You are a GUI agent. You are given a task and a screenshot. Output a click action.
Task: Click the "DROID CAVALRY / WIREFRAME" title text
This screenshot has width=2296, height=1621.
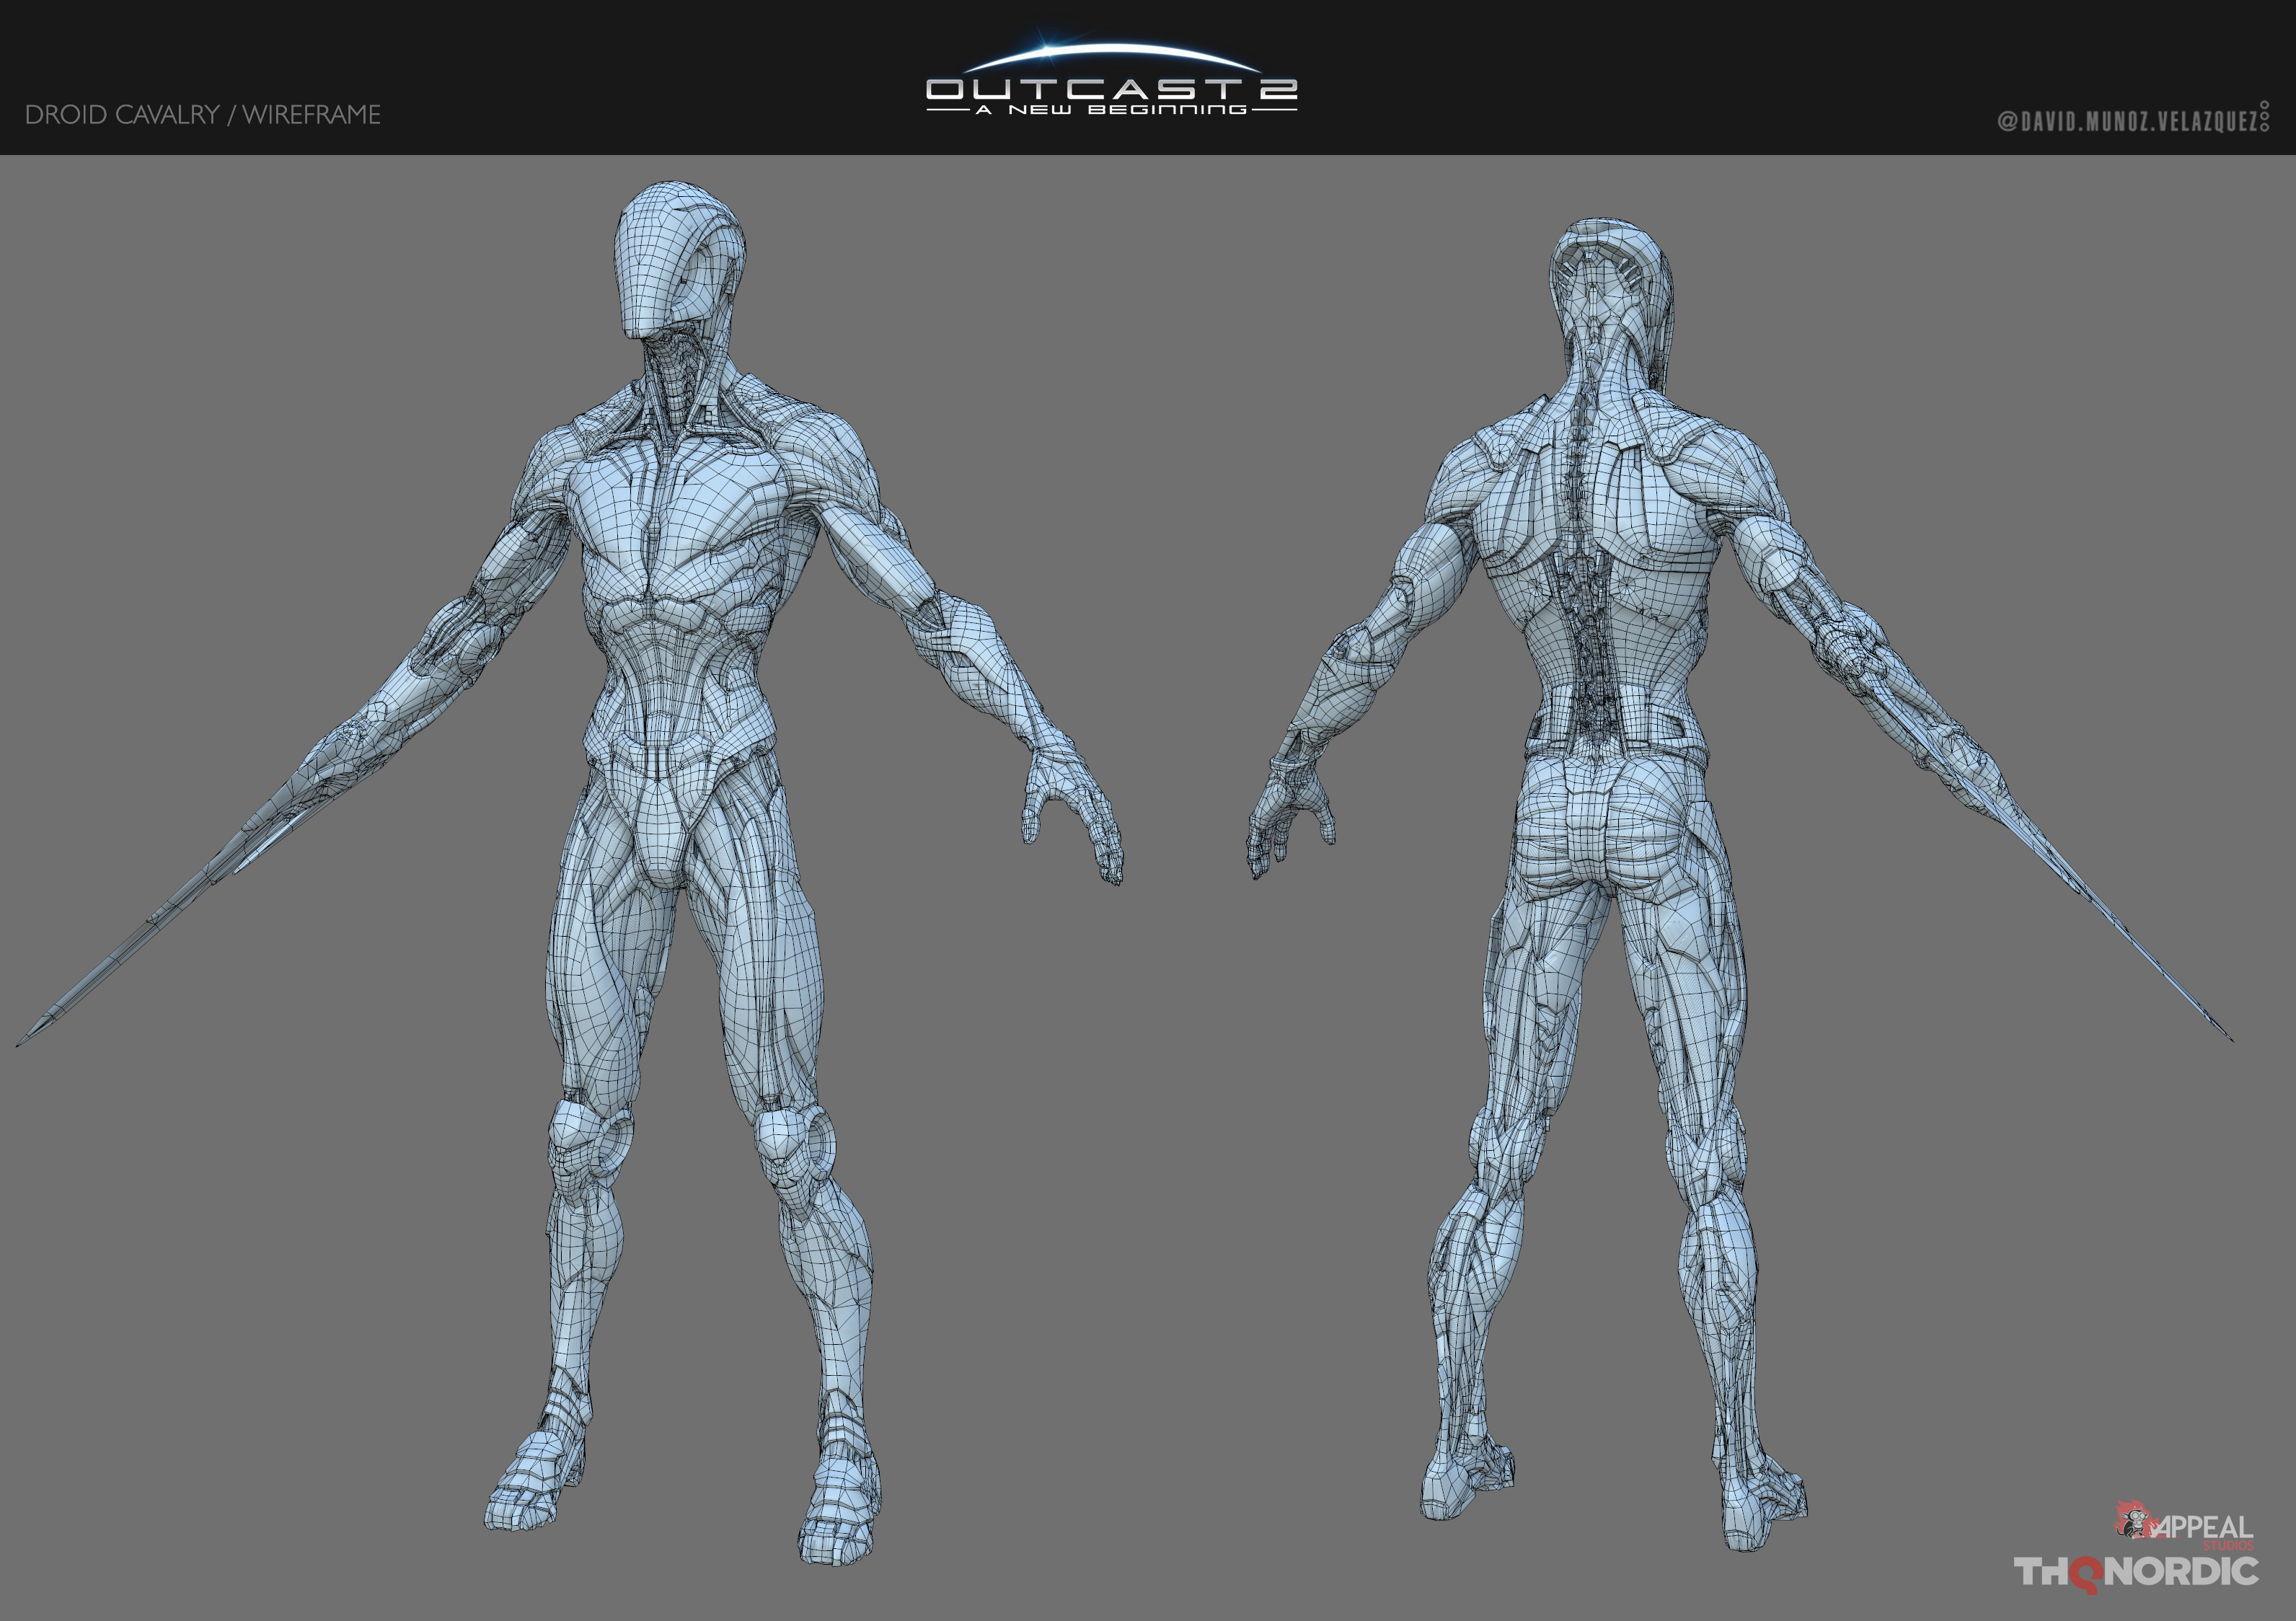(203, 115)
